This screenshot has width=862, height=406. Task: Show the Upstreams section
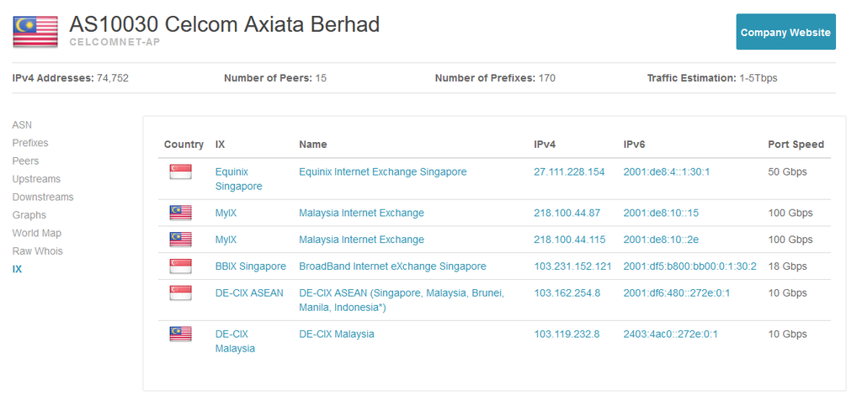pos(36,179)
